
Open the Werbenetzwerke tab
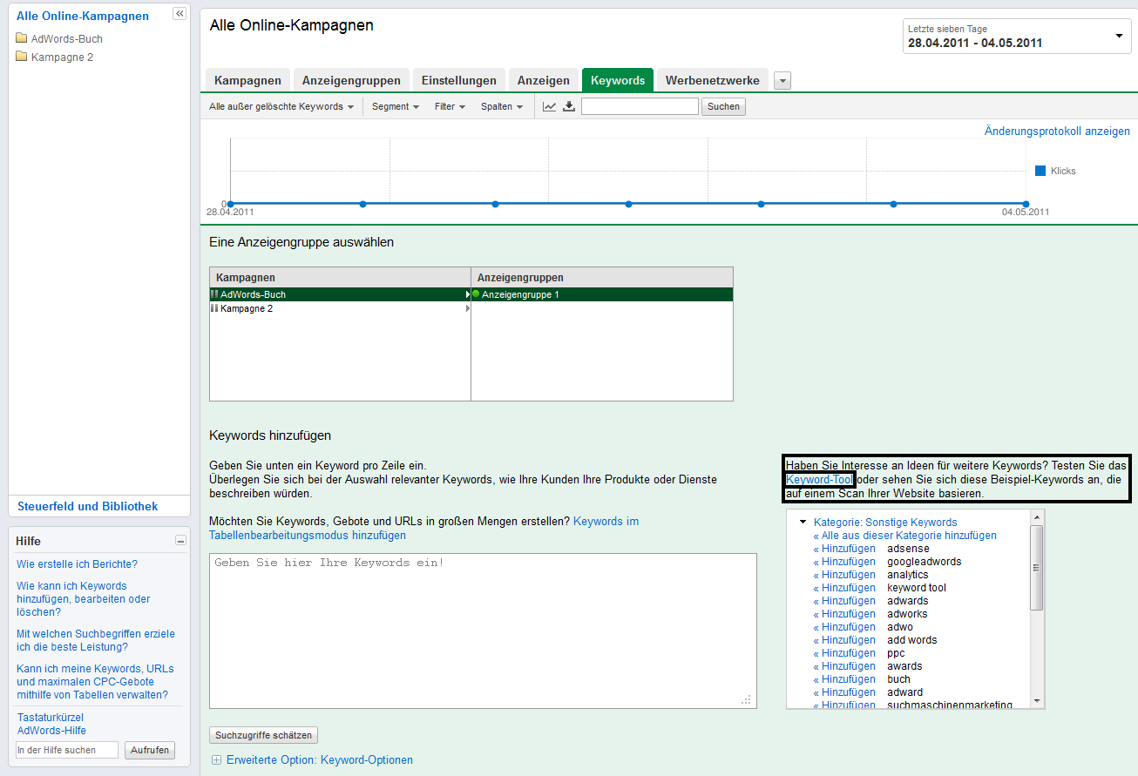click(x=713, y=79)
